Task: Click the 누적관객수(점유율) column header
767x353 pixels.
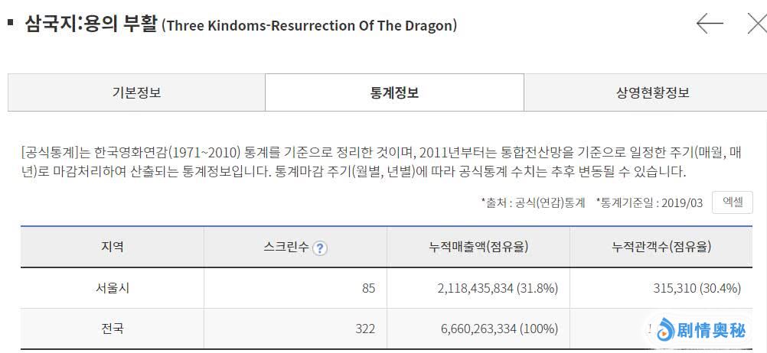Action: (661, 247)
